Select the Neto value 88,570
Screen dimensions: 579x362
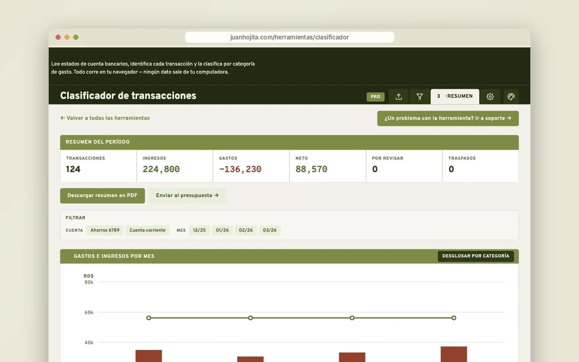tap(312, 169)
